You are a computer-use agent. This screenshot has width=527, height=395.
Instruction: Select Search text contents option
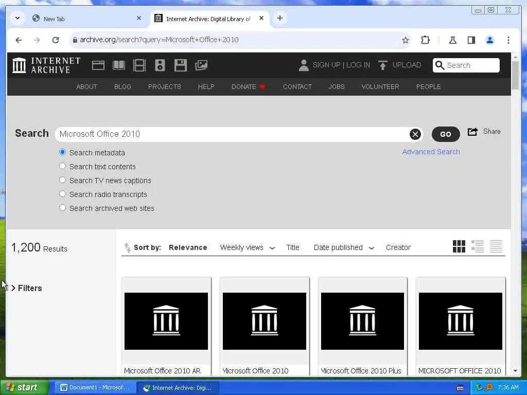(x=62, y=166)
